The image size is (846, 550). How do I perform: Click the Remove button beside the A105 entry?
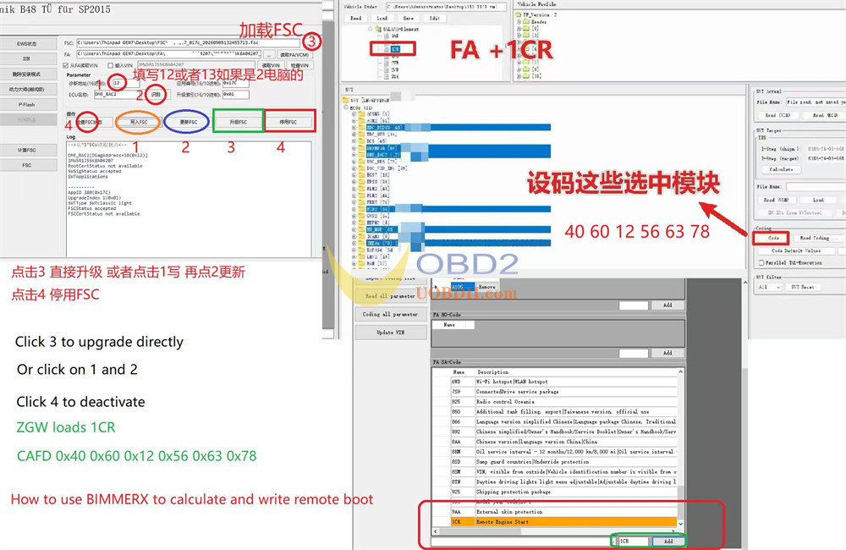(486, 287)
